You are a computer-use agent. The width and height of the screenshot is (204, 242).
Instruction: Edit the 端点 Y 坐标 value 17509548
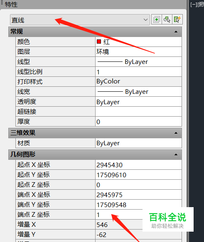click(x=138, y=205)
